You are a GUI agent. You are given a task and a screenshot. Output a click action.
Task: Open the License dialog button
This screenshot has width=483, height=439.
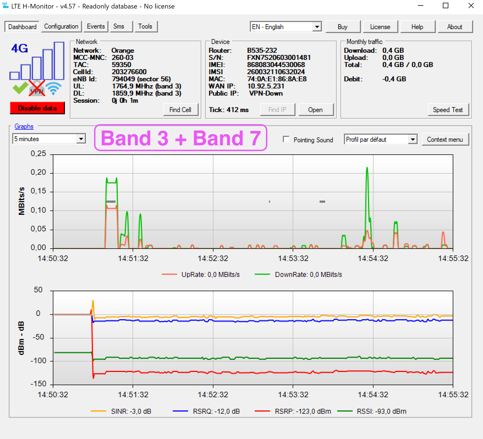pyautogui.click(x=380, y=27)
